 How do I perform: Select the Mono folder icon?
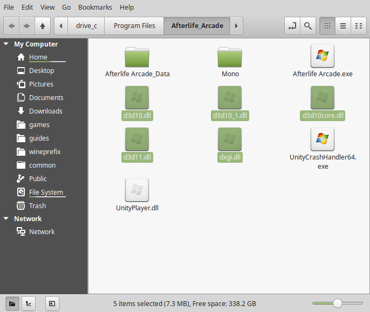[x=230, y=57]
